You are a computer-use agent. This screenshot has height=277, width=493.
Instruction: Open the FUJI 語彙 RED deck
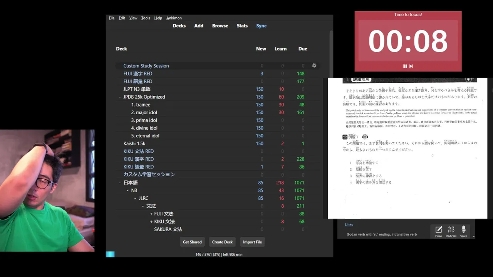(x=138, y=81)
